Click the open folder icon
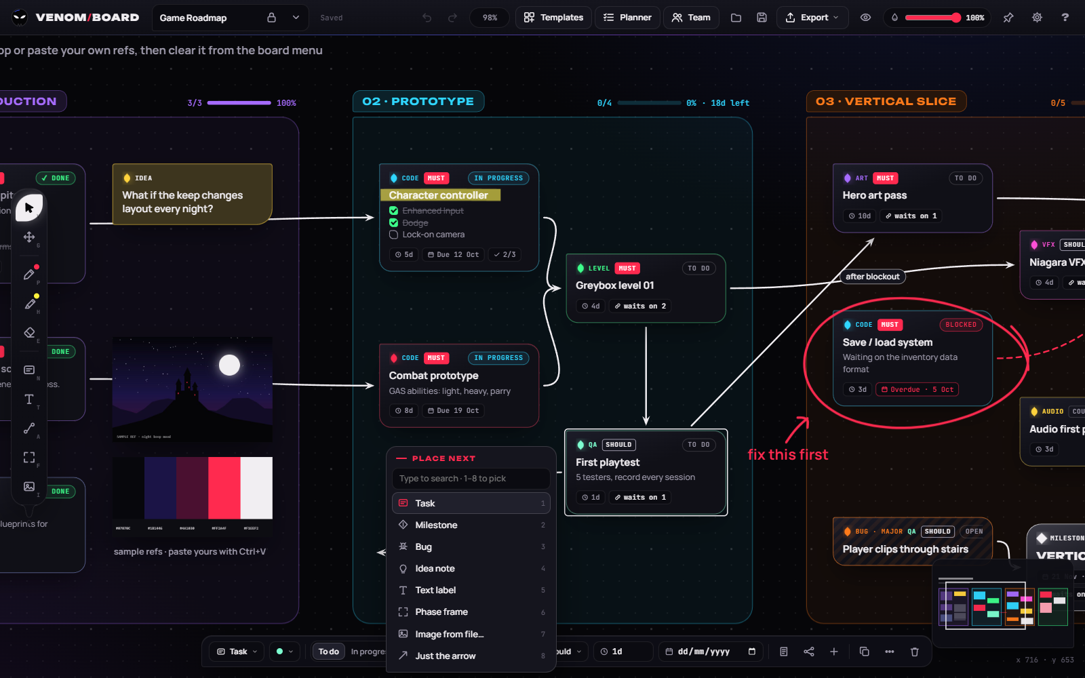Screen dimensions: 1085x678 coord(736,18)
